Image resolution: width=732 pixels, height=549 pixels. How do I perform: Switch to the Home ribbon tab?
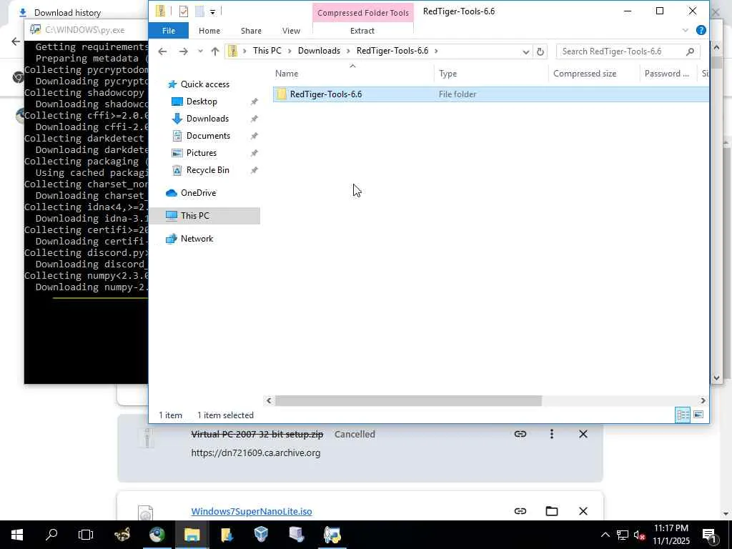coord(209,31)
